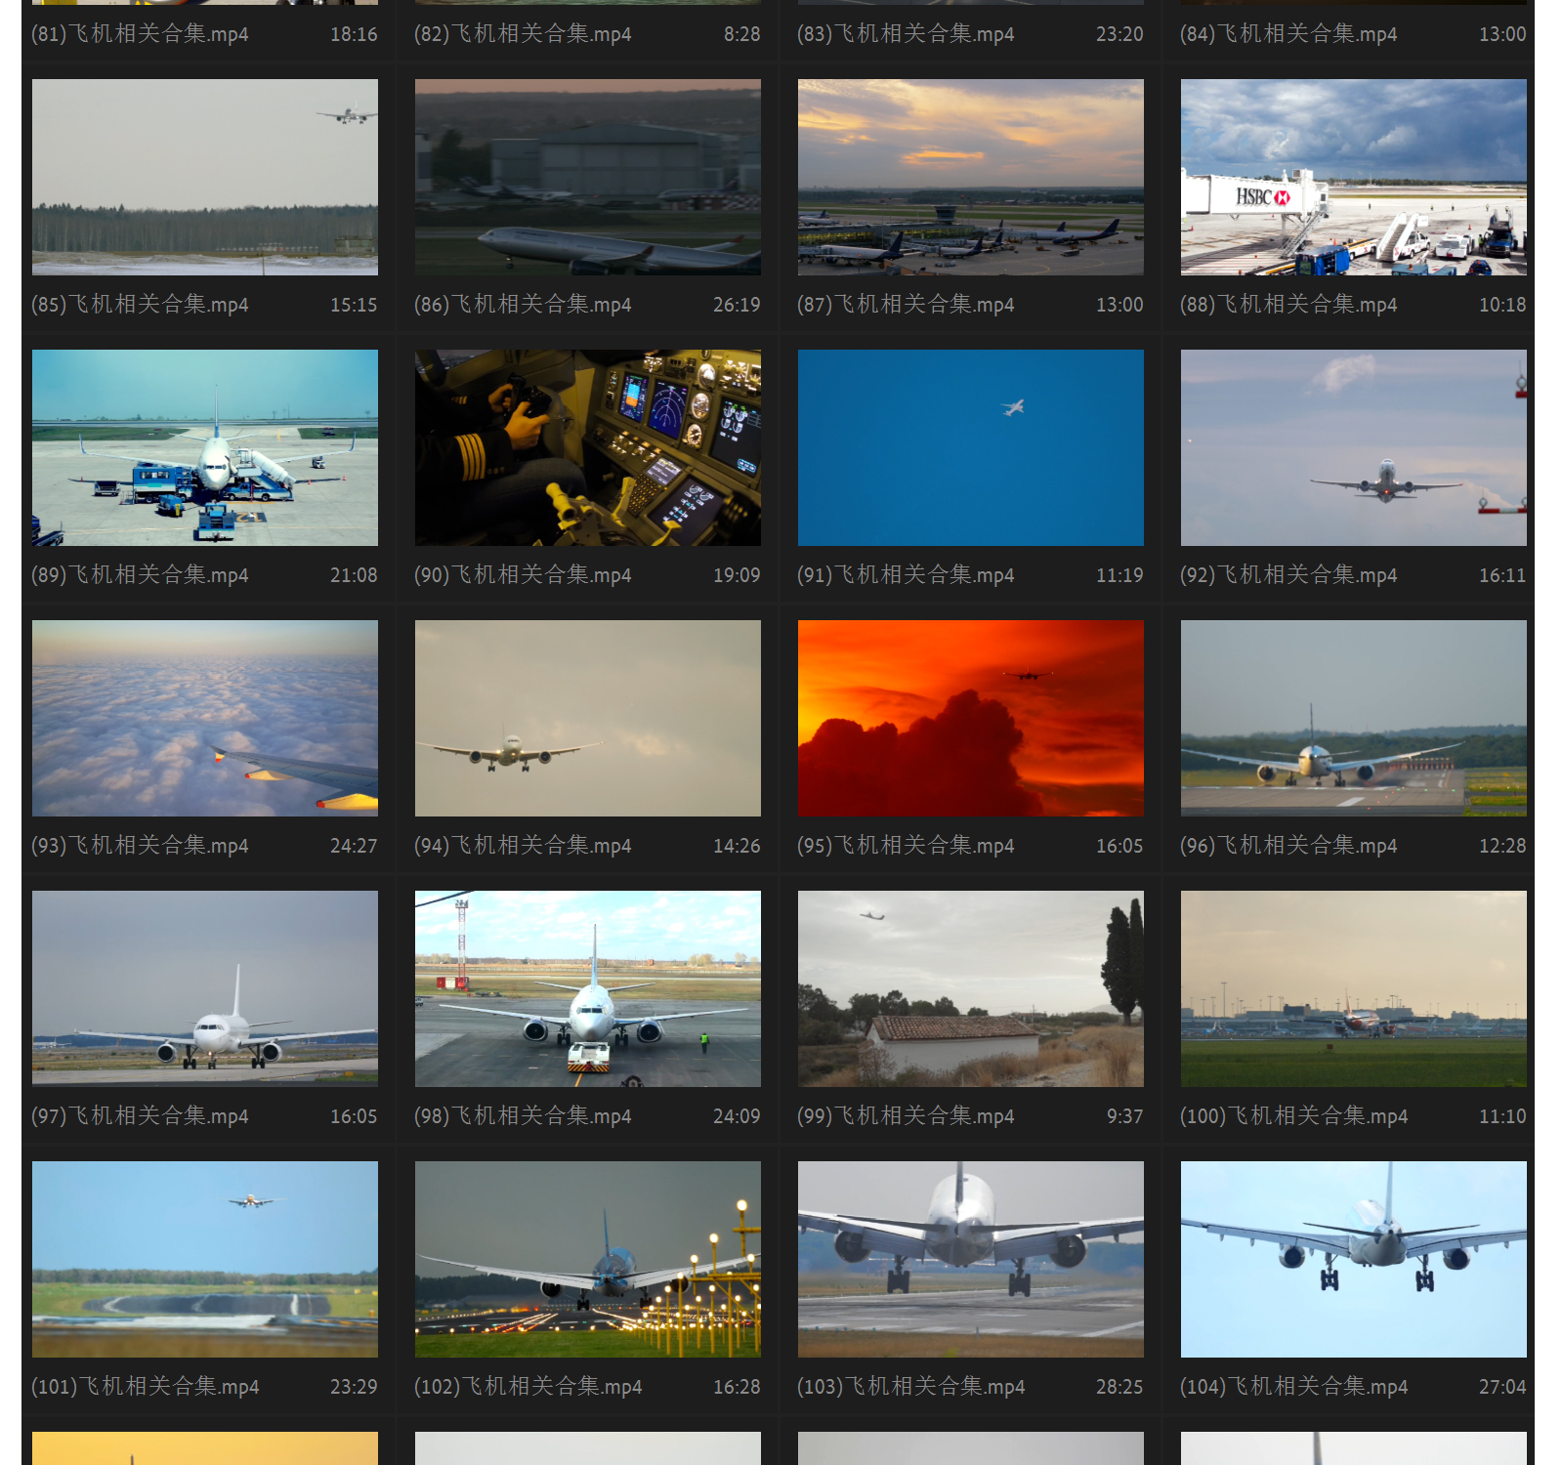Click file name (101)飞机相关合集.mp4
1563x1465 pixels.
coord(146,1387)
